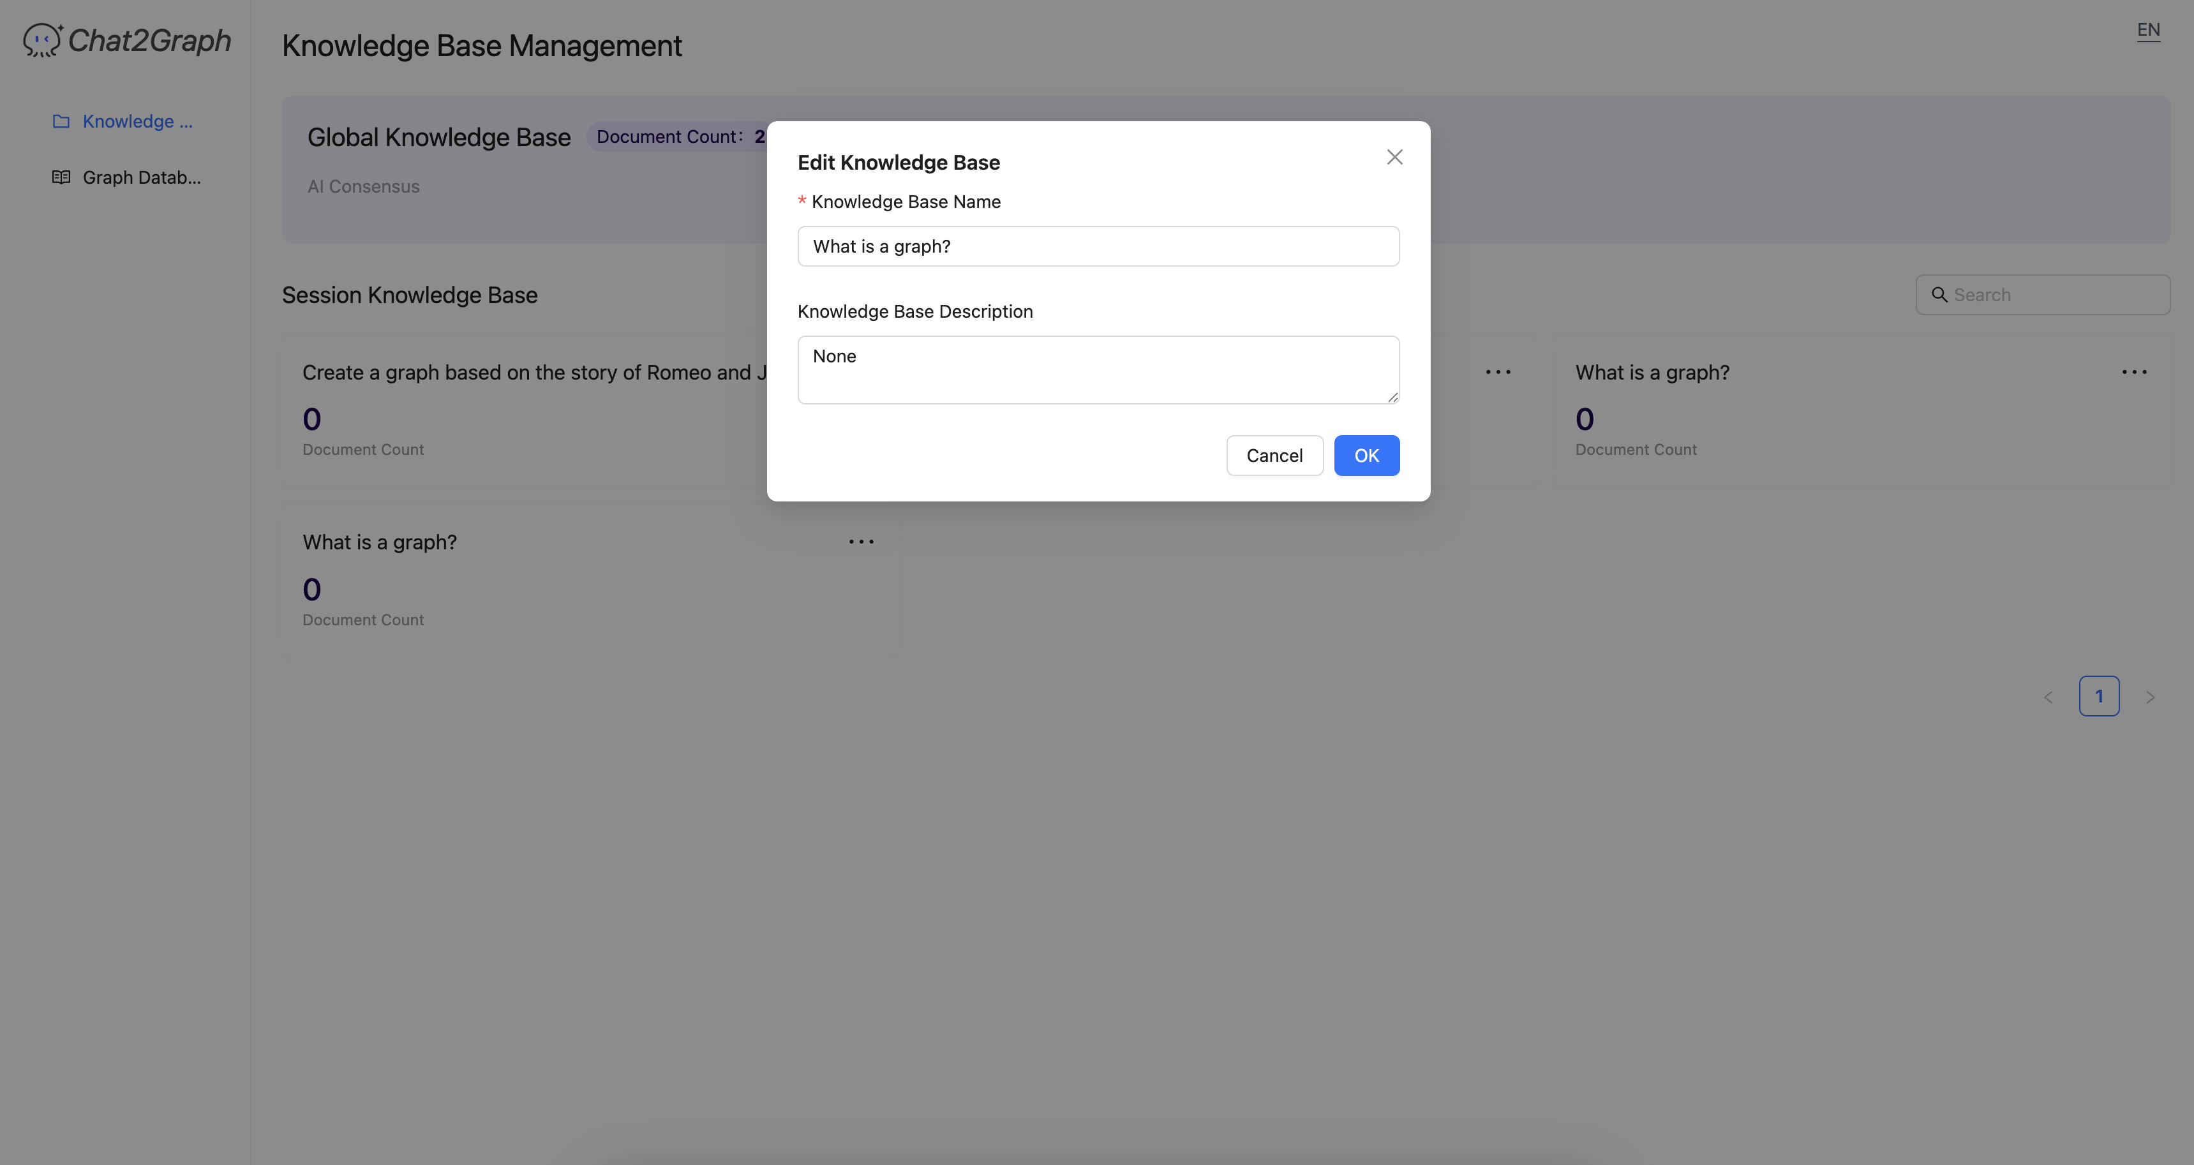2194x1165 pixels.
Task: Go to next page arrow
Action: click(2151, 697)
